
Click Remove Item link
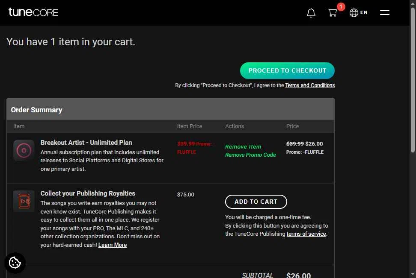pyautogui.click(x=243, y=146)
